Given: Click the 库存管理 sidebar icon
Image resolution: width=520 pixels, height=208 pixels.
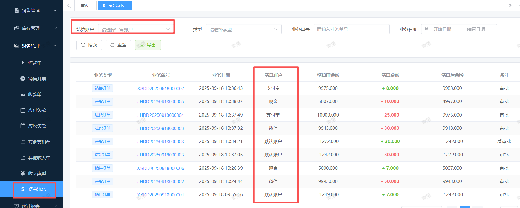Looking at the screenshot, I should 17,28.
